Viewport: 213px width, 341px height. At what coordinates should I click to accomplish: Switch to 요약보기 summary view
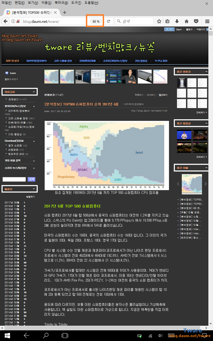click(151, 95)
